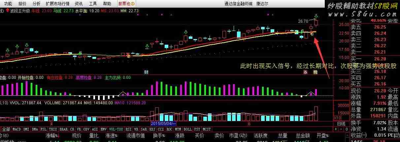
Task: Click the green down arrow above 26.70 candle
Action: tap(316, 16)
